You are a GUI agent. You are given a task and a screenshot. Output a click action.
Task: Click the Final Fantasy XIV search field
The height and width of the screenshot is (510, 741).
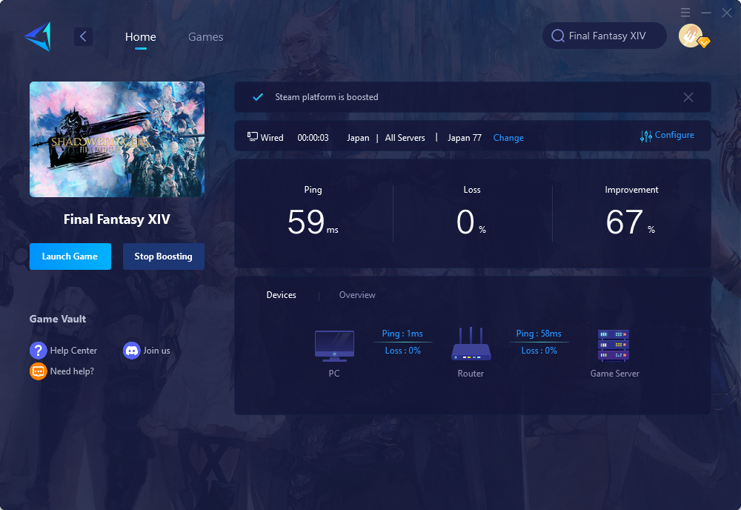click(x=605, y=36)
